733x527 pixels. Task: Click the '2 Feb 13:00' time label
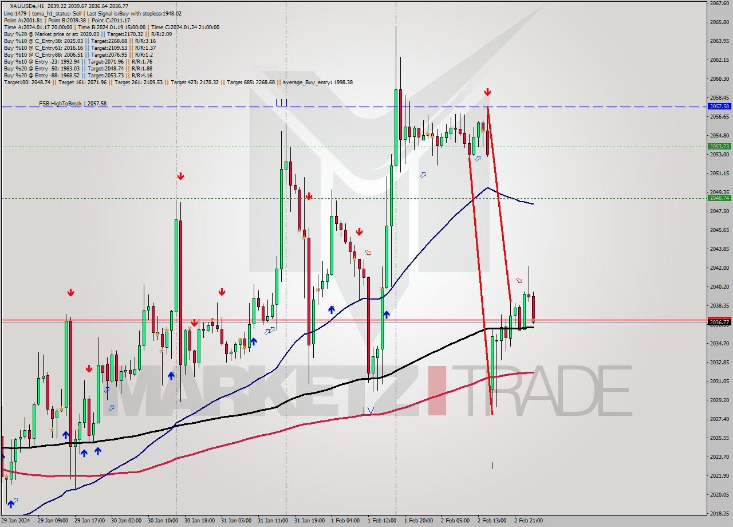[492, 521]
